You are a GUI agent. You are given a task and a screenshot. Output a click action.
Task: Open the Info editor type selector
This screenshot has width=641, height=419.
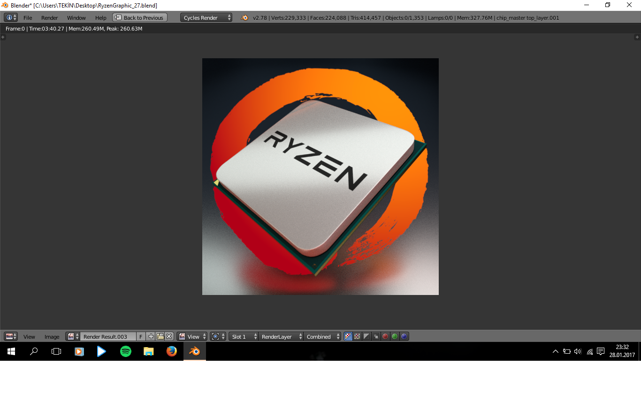point(11,17)
